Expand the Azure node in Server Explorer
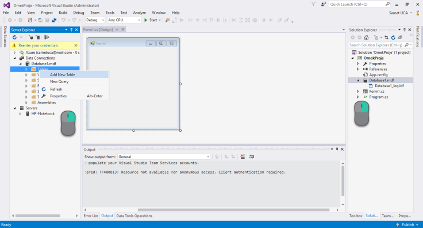The width and height of the screenshot is (423, 228). [15, 53]
